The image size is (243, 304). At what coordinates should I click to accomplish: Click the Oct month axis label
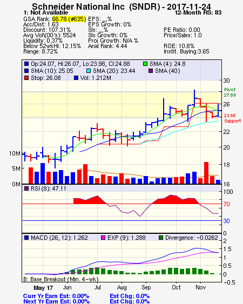point(176,287)
